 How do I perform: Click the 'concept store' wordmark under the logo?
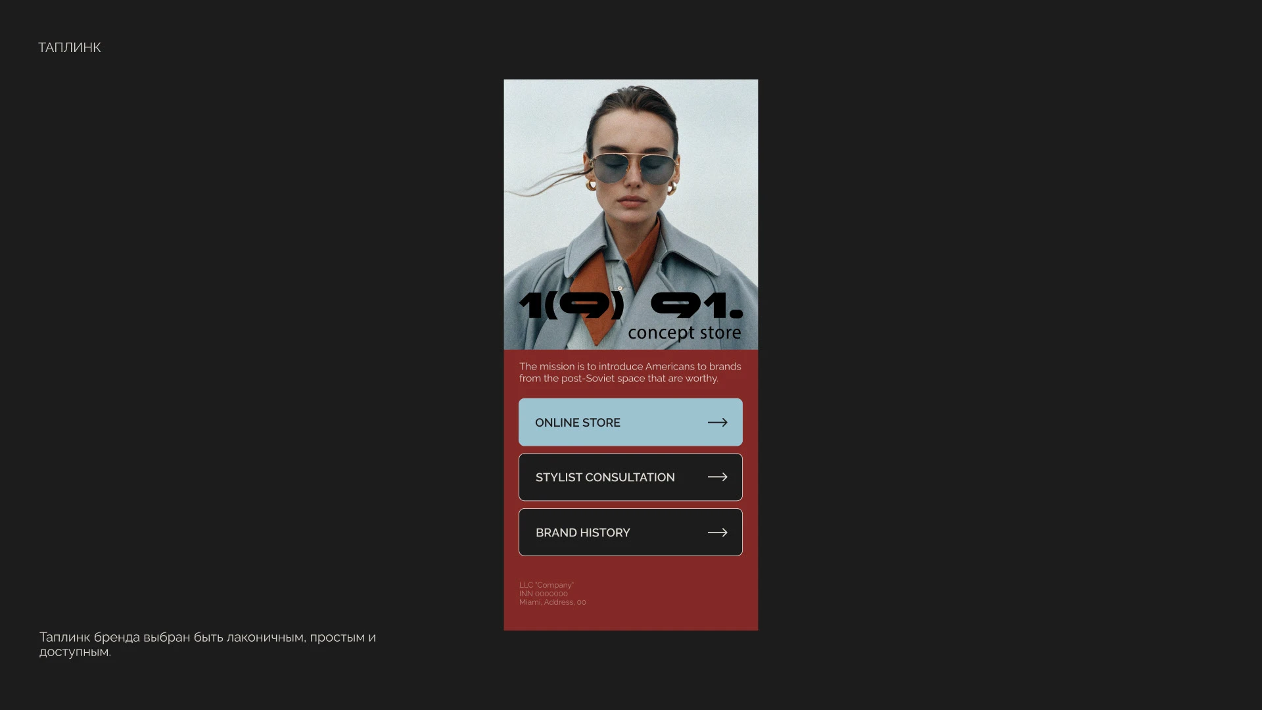[685, 333]
